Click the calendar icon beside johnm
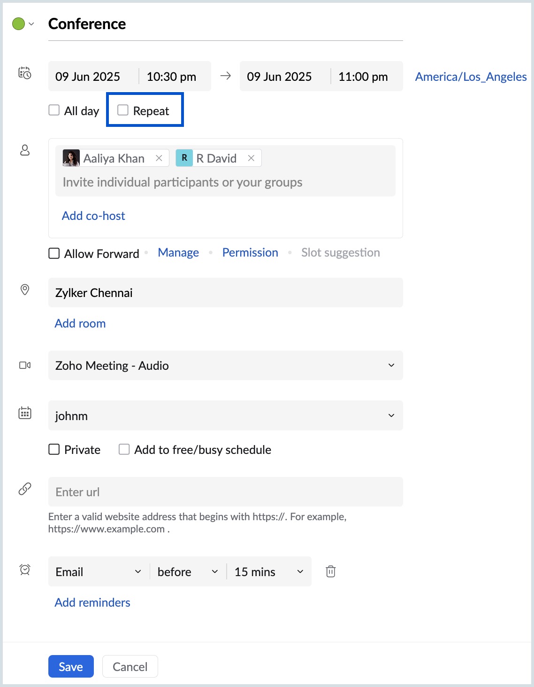The image size is (534, 687). pyautogui.click(x=25, y=413)
